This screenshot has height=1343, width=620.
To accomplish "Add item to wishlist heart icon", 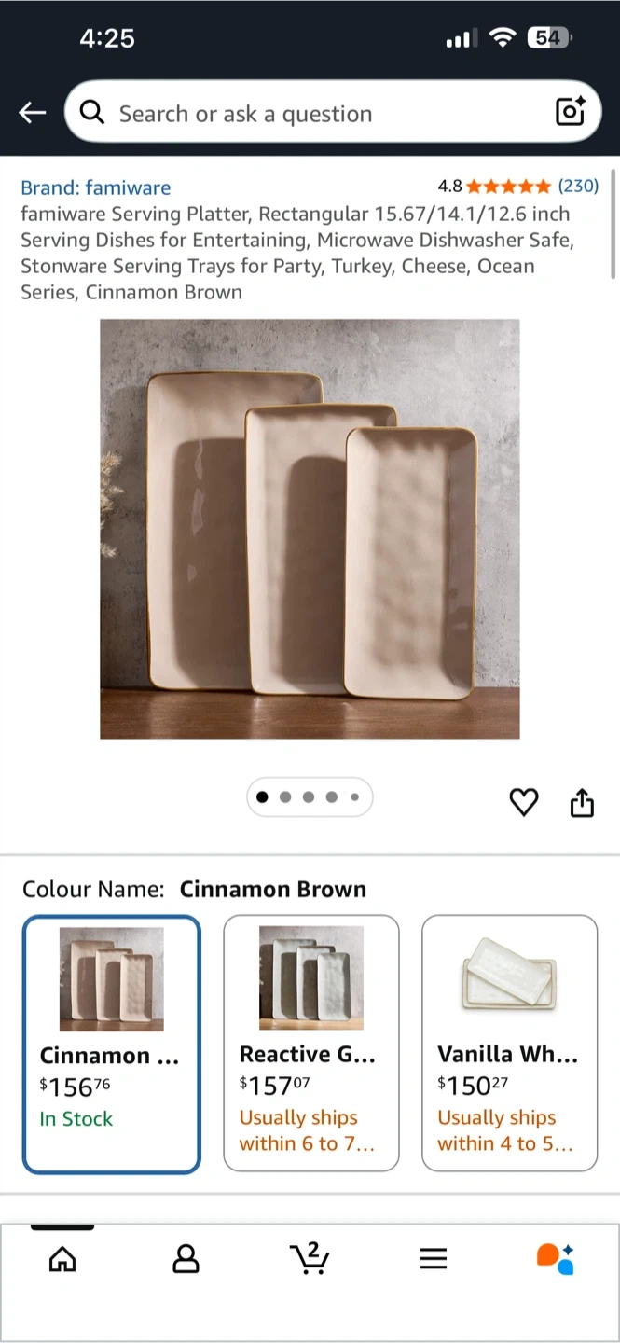I will (524, 802).
